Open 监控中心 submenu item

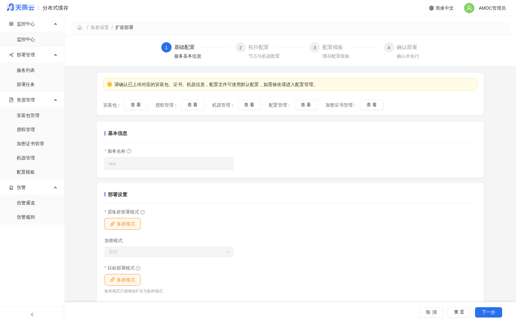32,39
